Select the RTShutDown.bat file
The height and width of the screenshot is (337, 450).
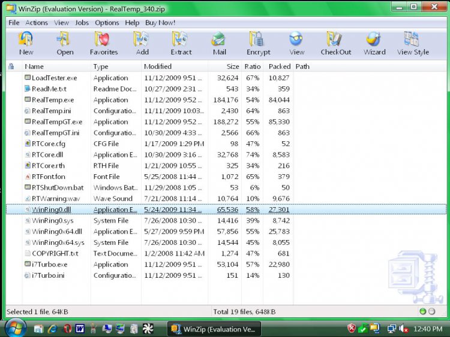click(58, 187)
